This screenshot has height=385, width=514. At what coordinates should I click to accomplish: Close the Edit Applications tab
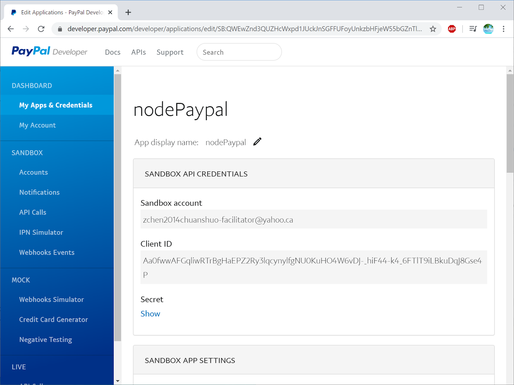point(110,12)
